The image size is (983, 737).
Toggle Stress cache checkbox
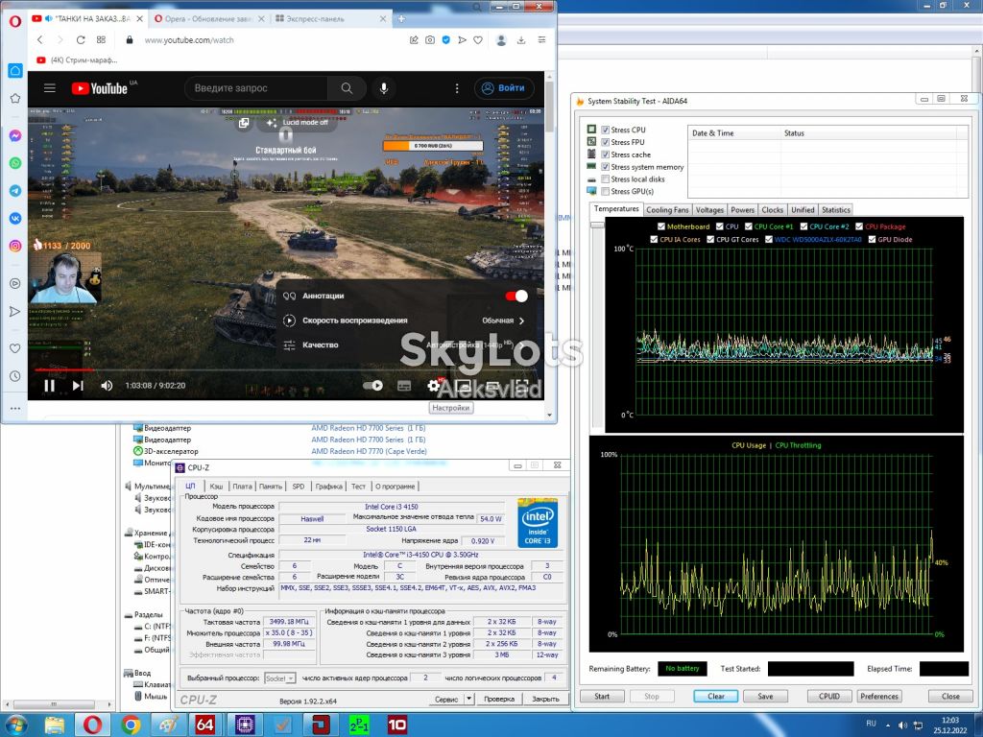click(x=605, y=155)
